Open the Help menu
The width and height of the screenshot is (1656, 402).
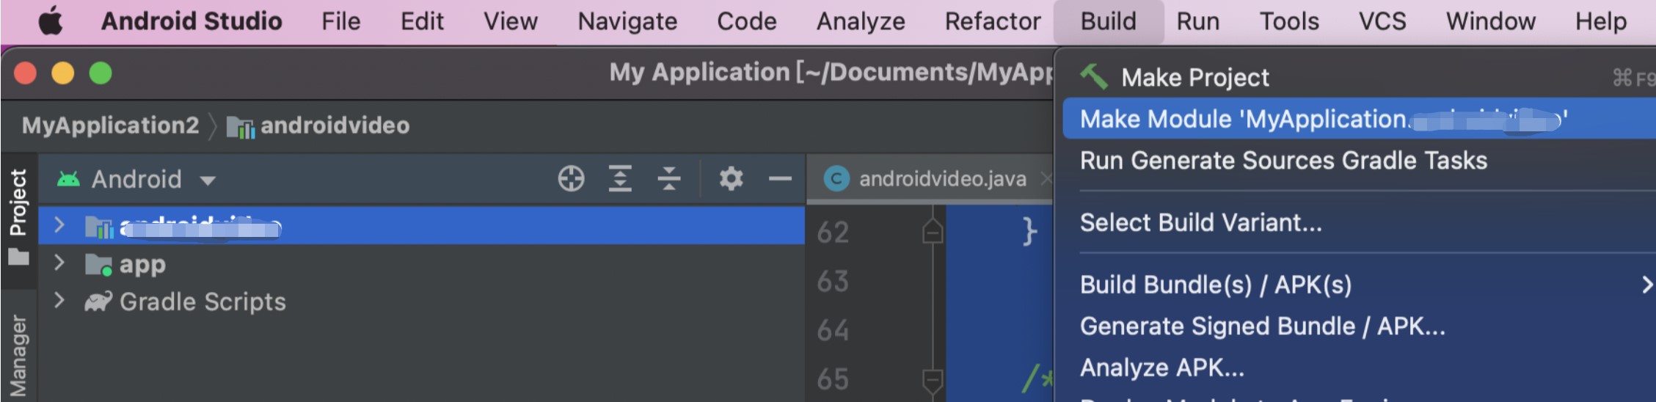pyautogui.click(x=1601, y=22)
